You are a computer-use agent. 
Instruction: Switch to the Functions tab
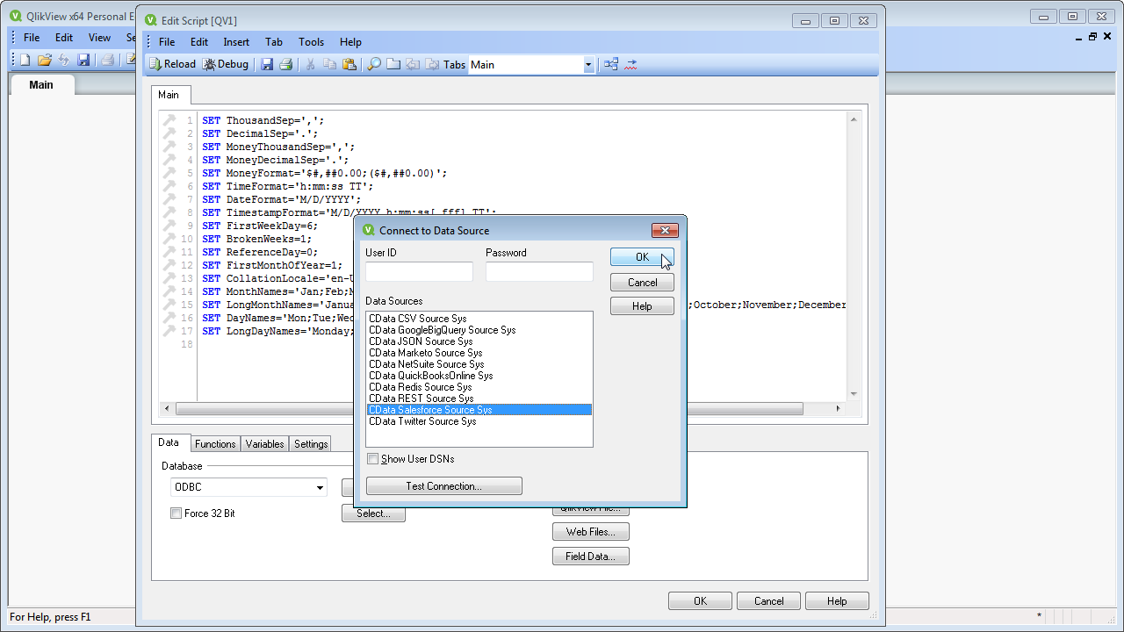pos(215,444)
